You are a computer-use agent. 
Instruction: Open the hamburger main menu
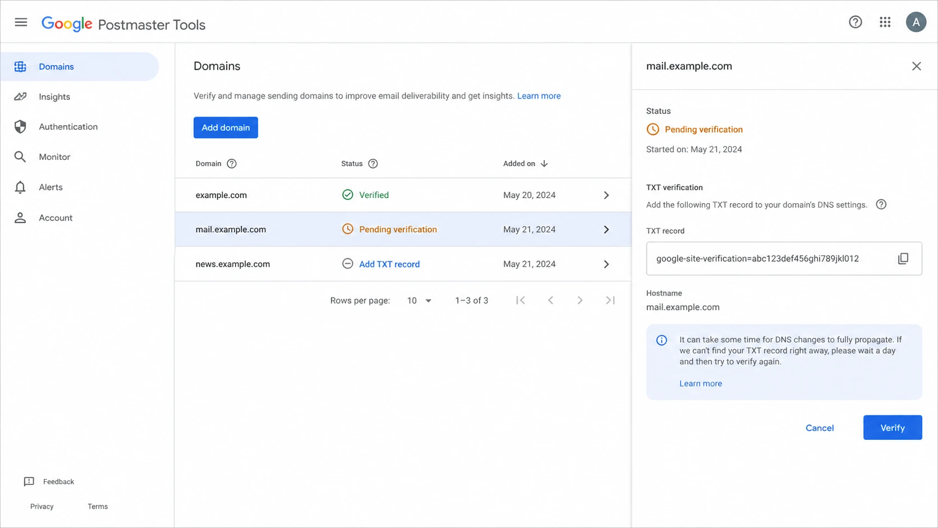click(x=21, y=22)
